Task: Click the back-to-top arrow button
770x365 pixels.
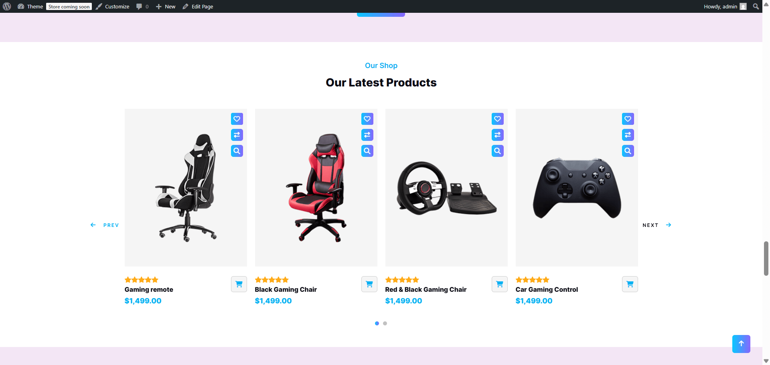Action: point(741,344)
